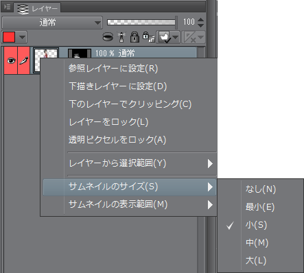Select thumbnail size なし(N)
The image size is (304, 273).
[x=261, y=189]
